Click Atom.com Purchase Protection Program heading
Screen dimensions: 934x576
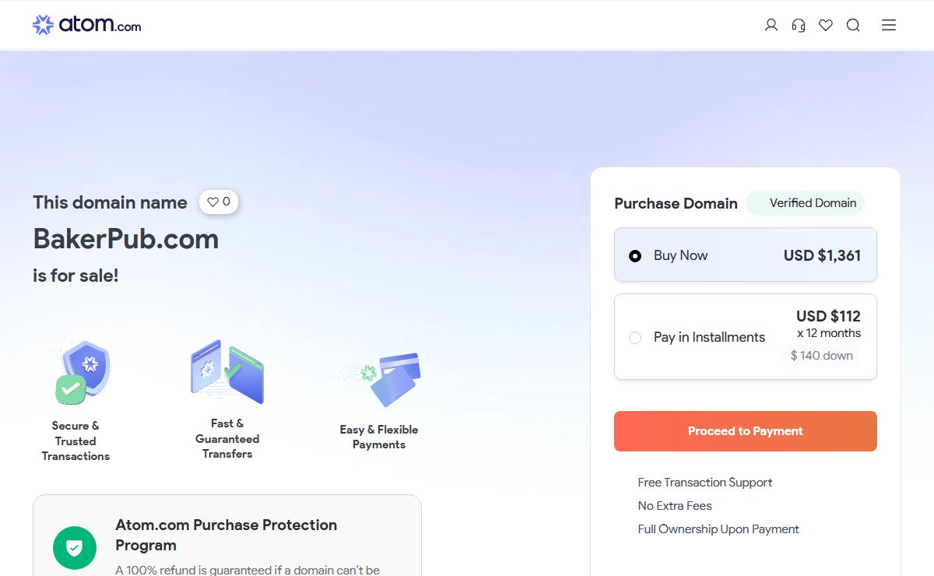coord(226,535)
